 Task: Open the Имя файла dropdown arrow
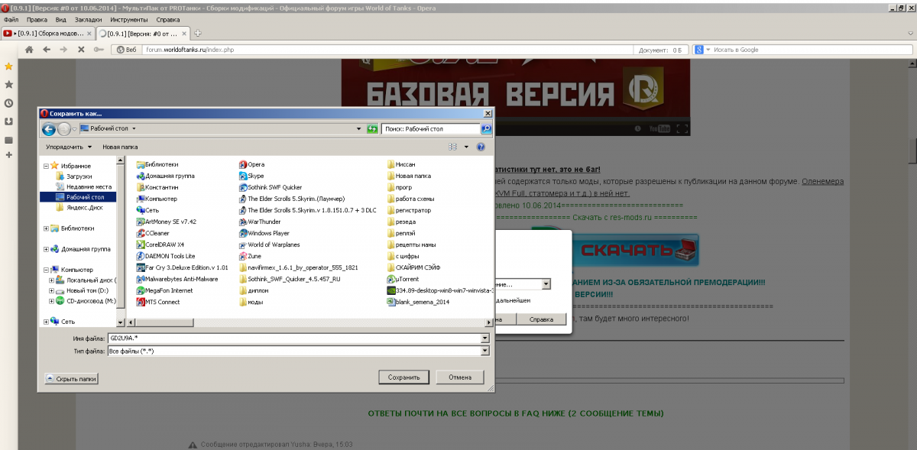tap(485, 338)
